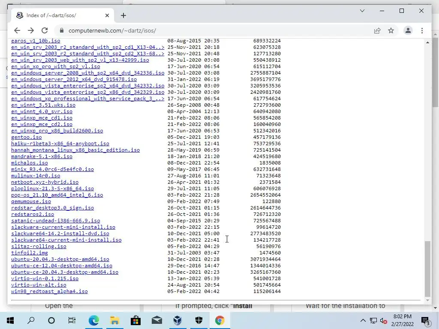Image resolution: width=439 pixels, height=329 pixels.
Task: Download minix_R3.4.0rc6-d5e4fc0.iso
Action: click(52, 169)
